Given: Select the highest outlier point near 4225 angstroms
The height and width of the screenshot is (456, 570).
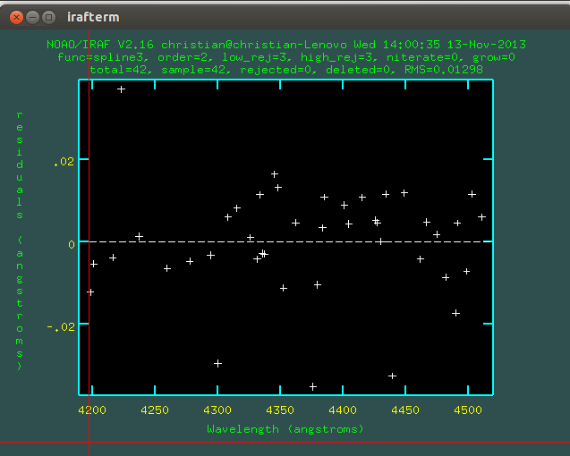Looking at the screenshot, I should click(121, 89).
